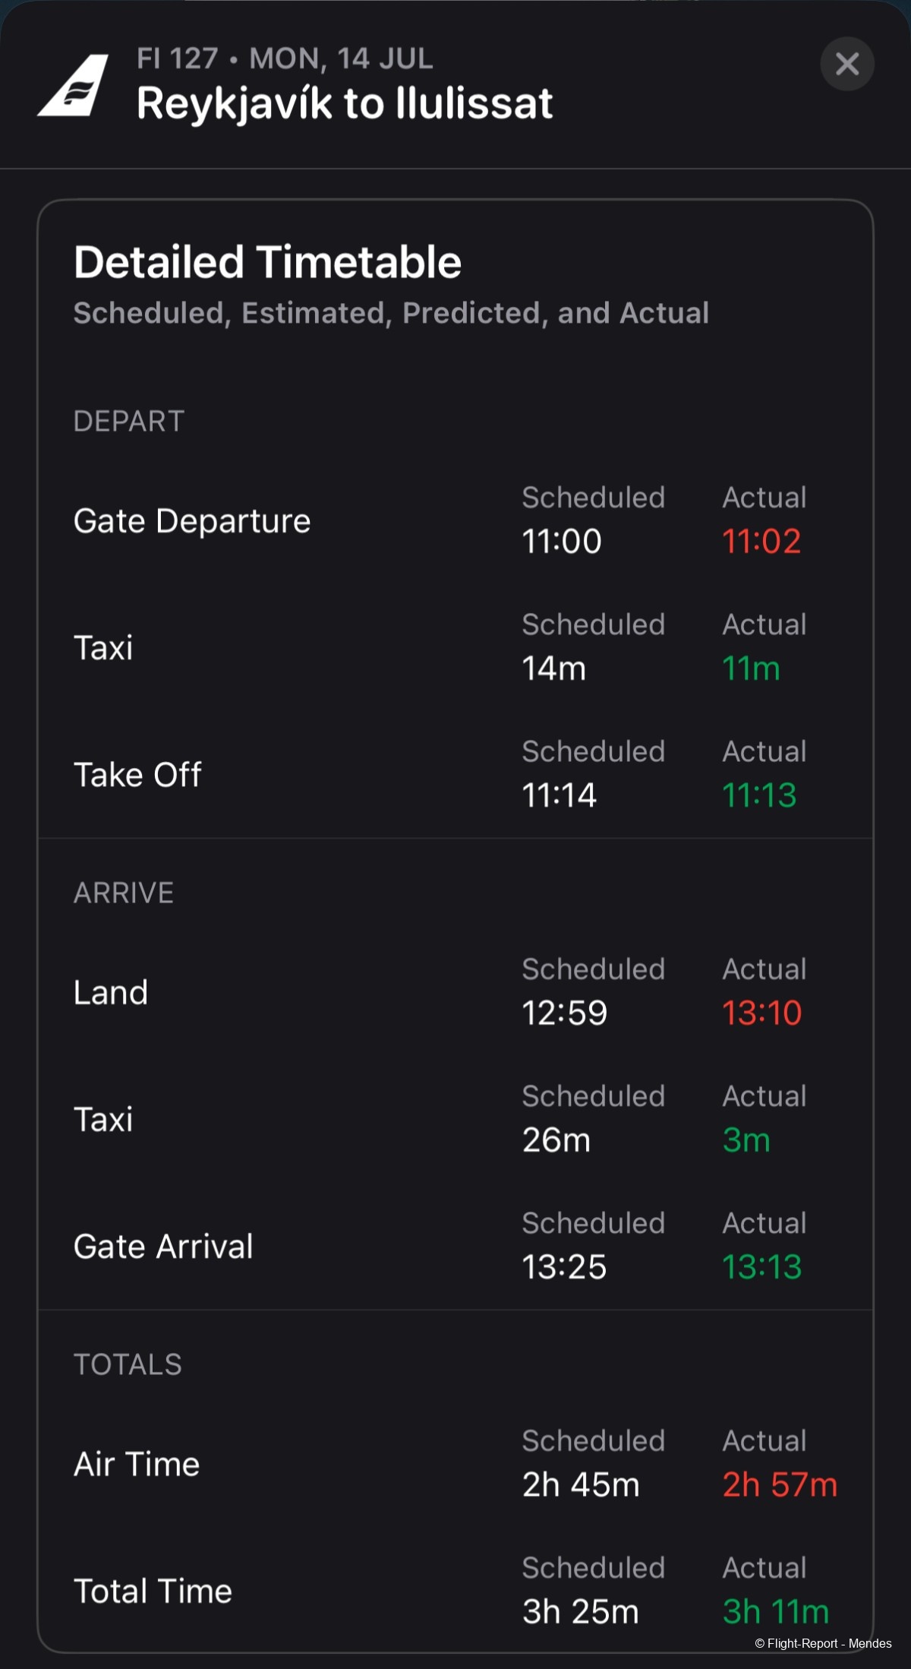The width and height of the screenshot is (911, 1669).
Task: Tap the Gate Departure row label
Action: tap(192, 521)
